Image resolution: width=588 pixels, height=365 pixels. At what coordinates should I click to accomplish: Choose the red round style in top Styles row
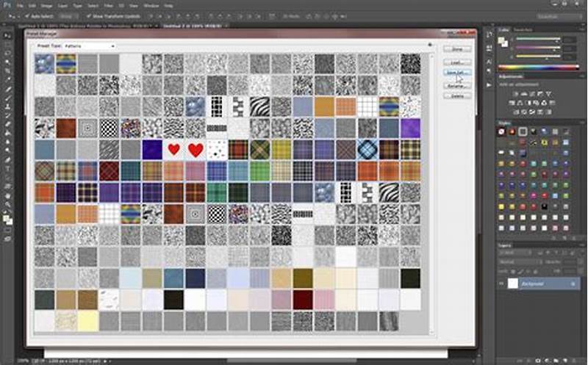(512, 131)
